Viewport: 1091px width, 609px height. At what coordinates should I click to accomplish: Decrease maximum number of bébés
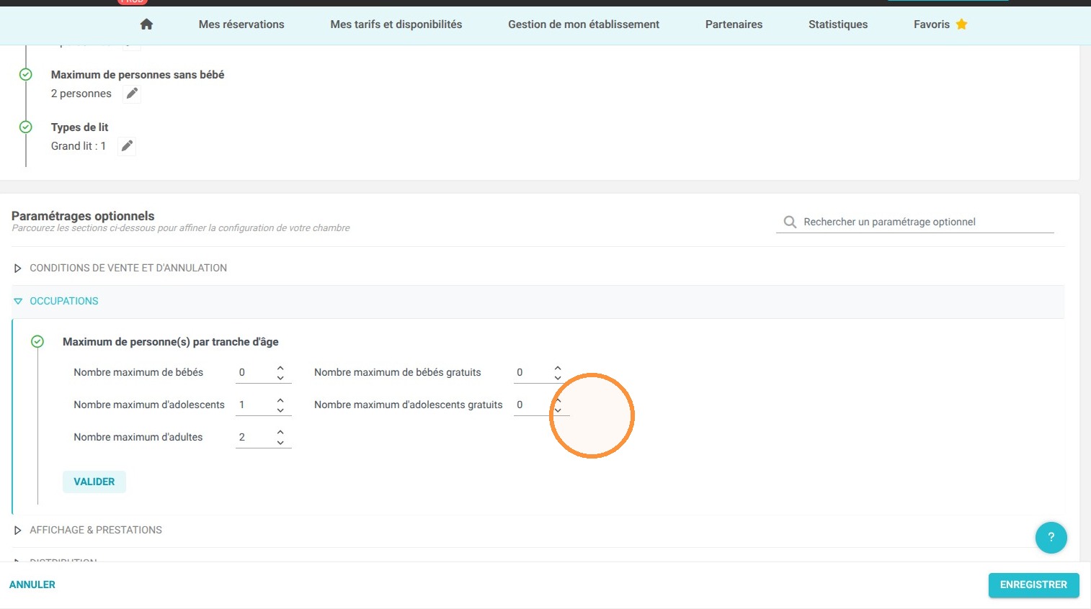click(280, 377)
